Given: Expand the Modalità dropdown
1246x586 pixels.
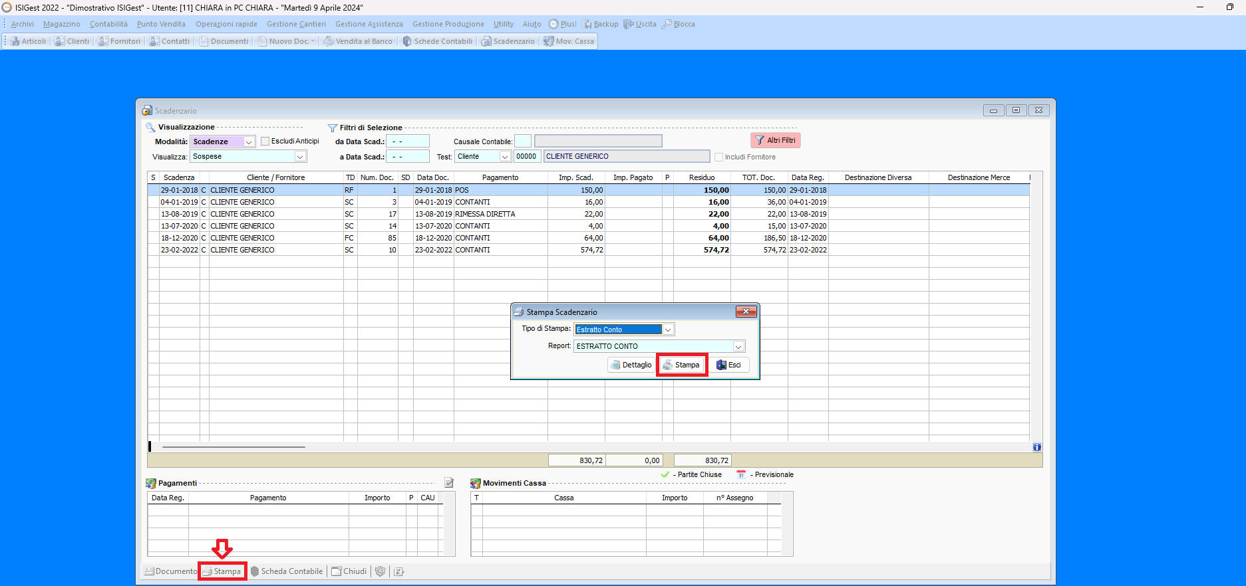Looking at the screenshot, I should click(x=249, y=142).
